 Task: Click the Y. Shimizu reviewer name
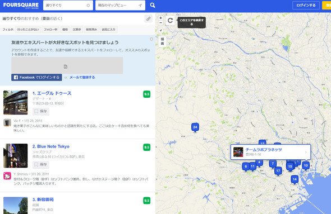click(x=21, y=174)
